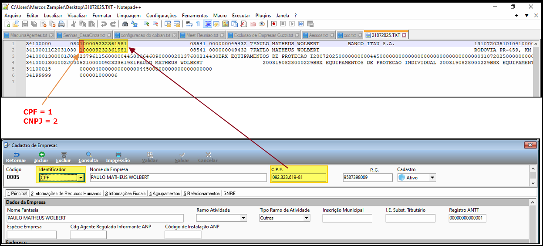The width and height of the screenshot is (543, 246).
Task: Click the Impressão printer button
Action: (x=118, y=157)
